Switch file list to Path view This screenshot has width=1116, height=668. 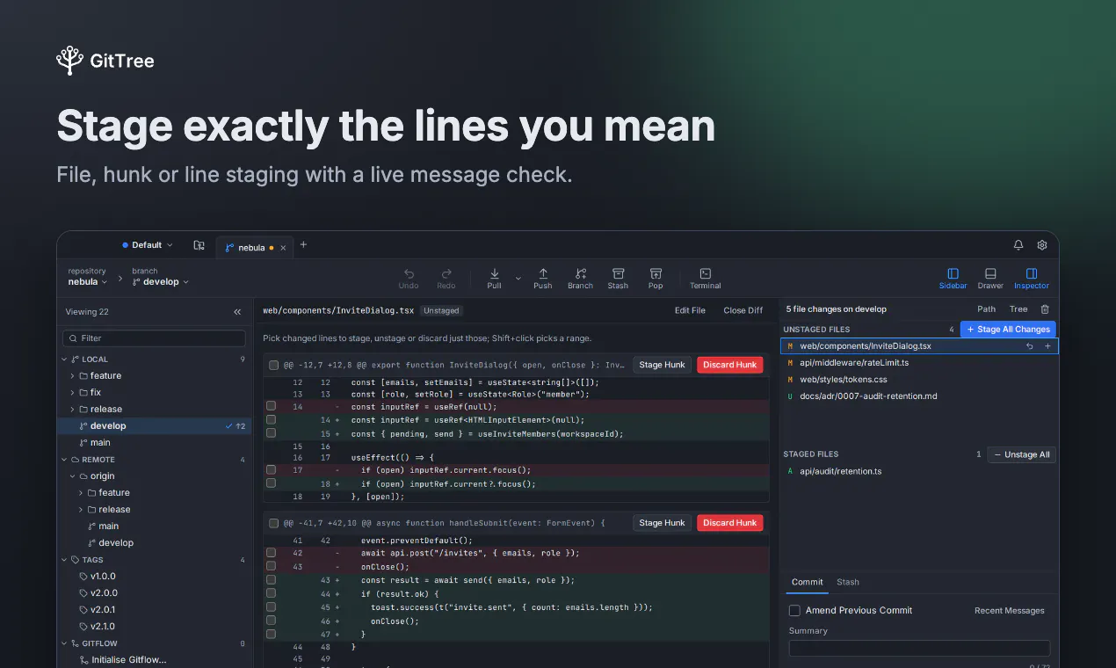point(987,309)
